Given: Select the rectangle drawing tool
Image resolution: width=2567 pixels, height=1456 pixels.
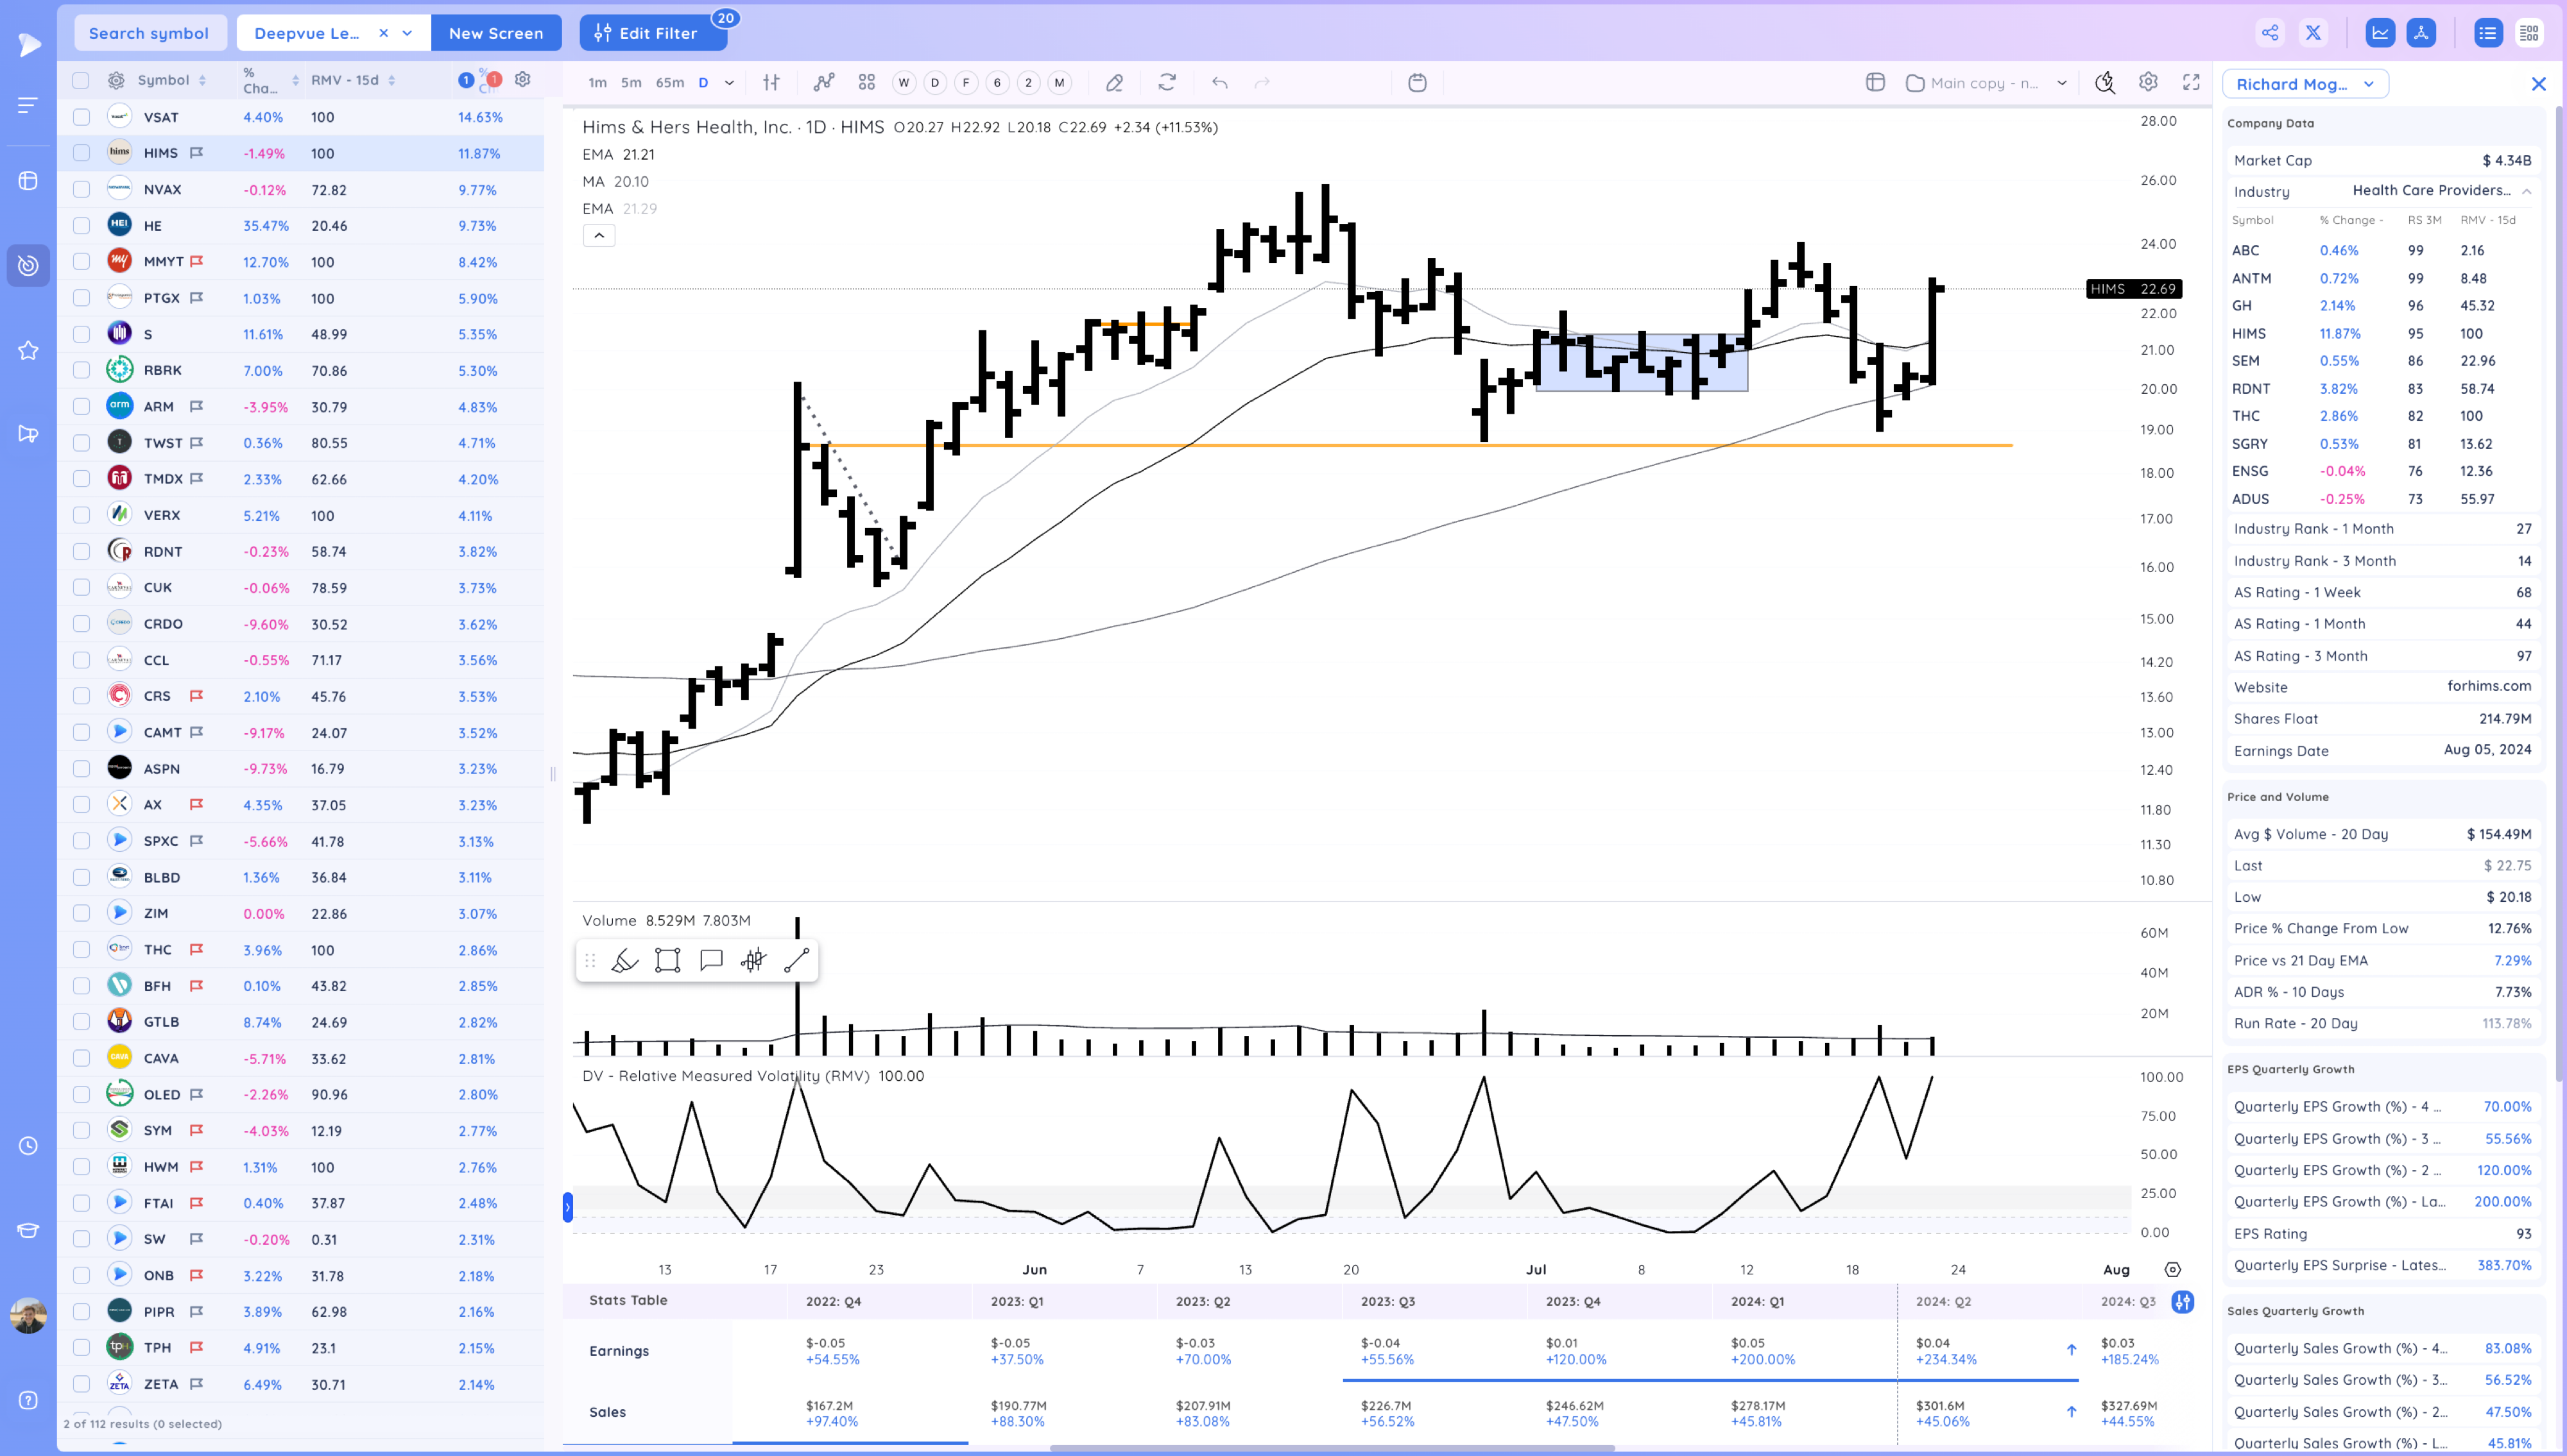Looking at the screenshot, I should click(667, 961).
